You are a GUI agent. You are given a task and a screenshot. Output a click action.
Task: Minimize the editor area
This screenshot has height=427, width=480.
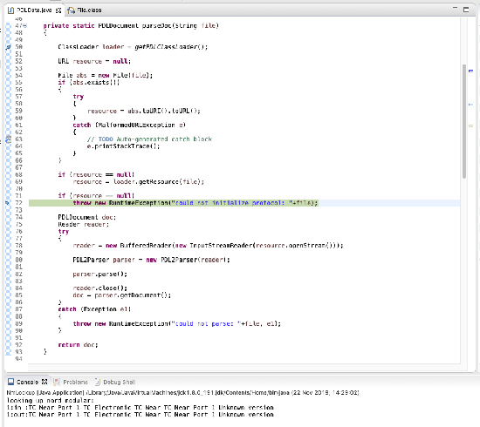[x=455, y=9]
